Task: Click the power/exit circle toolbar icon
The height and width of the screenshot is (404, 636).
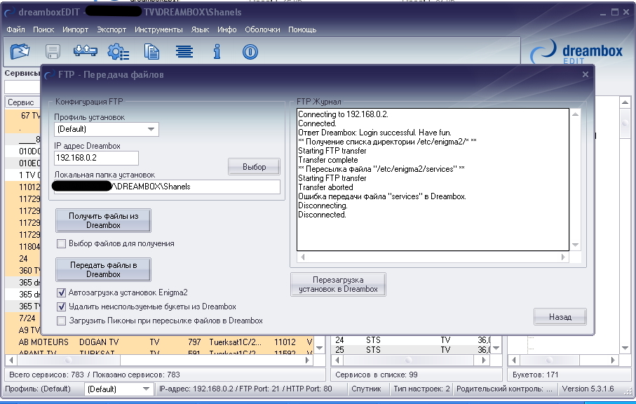Action: click(x=250, y=51)
